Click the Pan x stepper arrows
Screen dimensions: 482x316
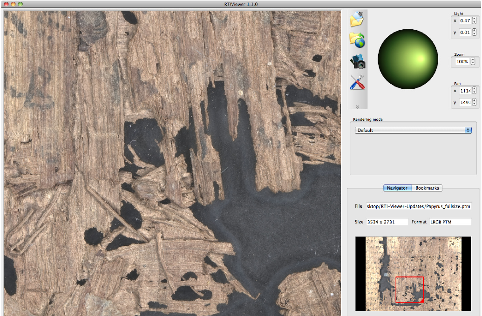(474, 91)
